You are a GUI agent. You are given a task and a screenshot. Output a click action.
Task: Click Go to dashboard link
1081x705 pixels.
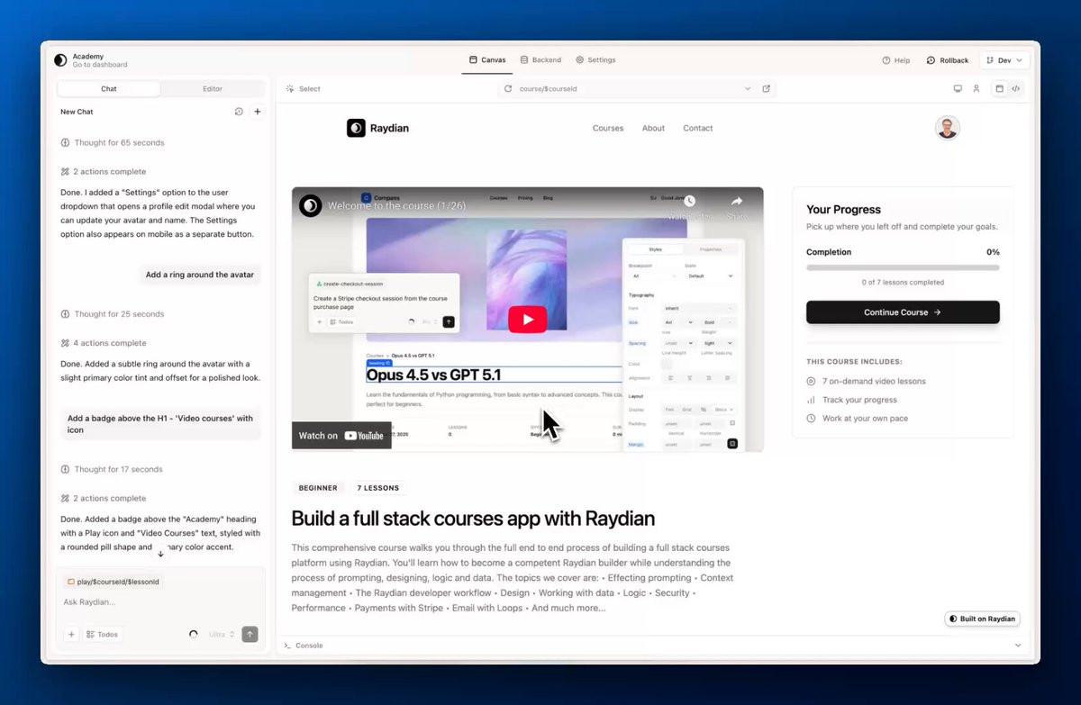pos(100,65)
